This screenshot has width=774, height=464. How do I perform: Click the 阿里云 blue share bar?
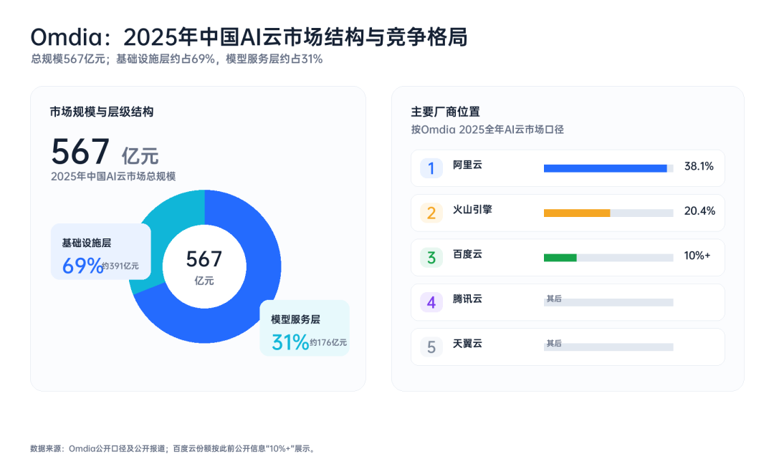point(605,169)
